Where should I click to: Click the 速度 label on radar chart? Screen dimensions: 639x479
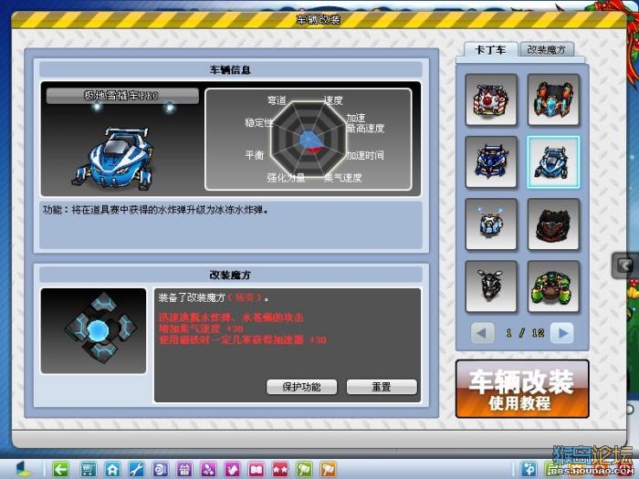(x=333, y=100)
